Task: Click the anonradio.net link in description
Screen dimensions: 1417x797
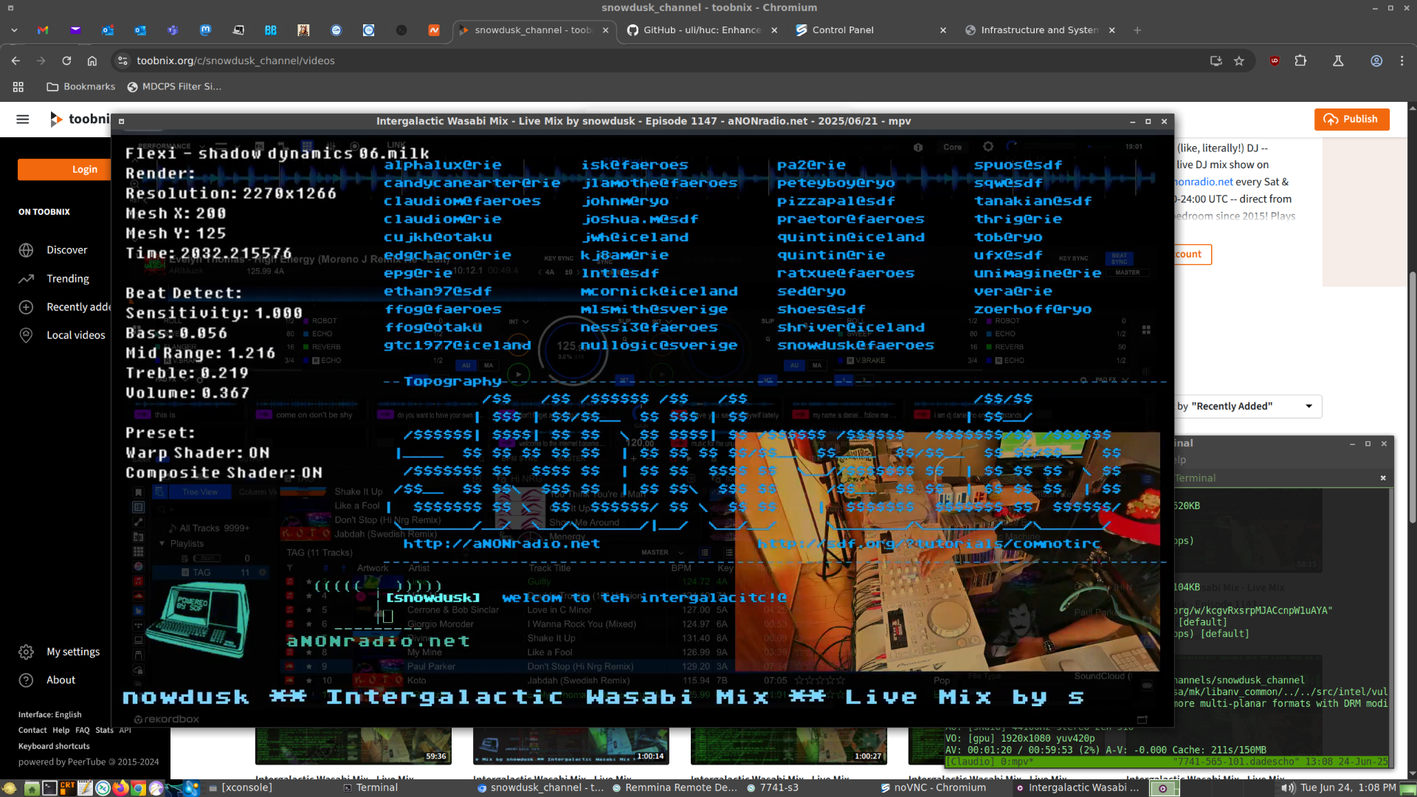Action: pos(1203,182)
